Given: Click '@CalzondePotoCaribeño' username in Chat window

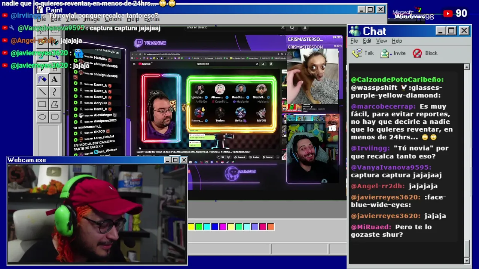Looking at the screenshot, I should 397,80.
